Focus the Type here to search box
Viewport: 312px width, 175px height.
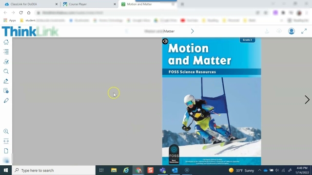pos(54,170)
